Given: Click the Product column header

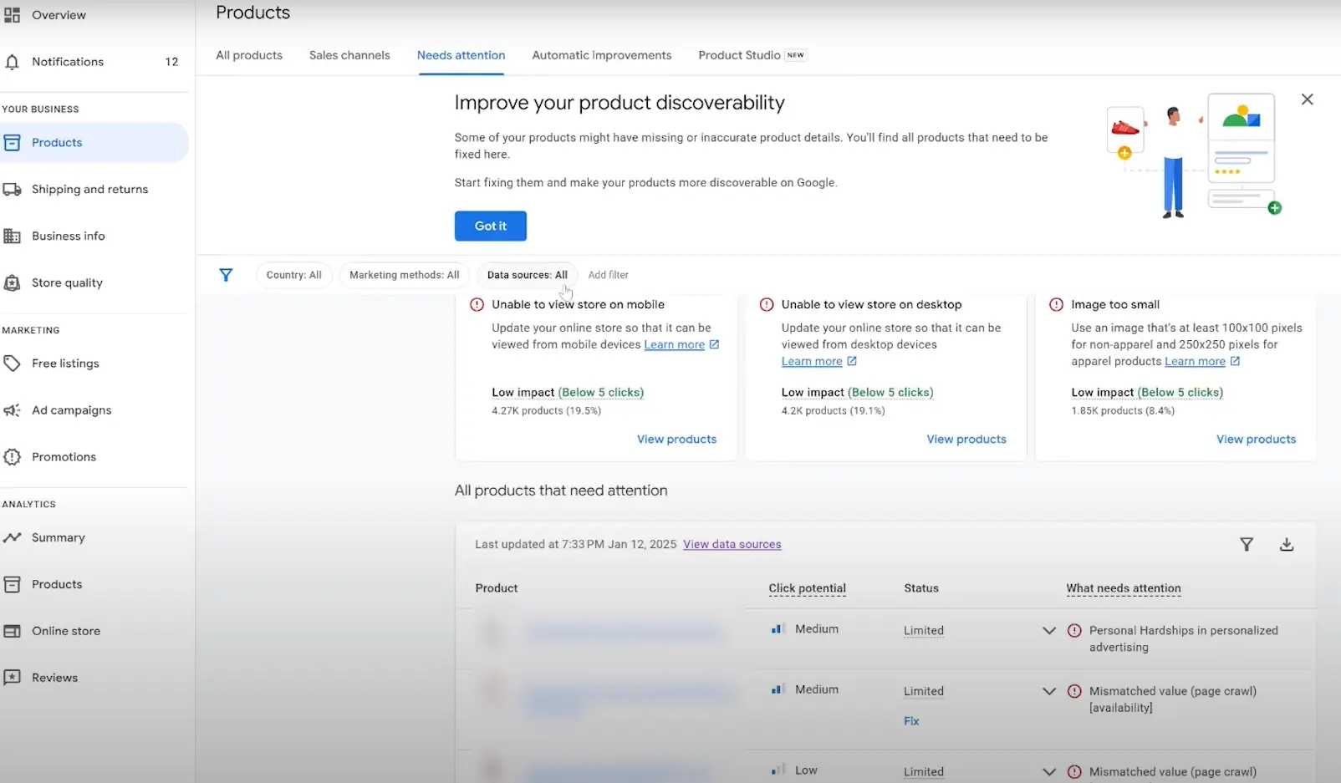Looking at the screenshot, I should tap(497, 588).
